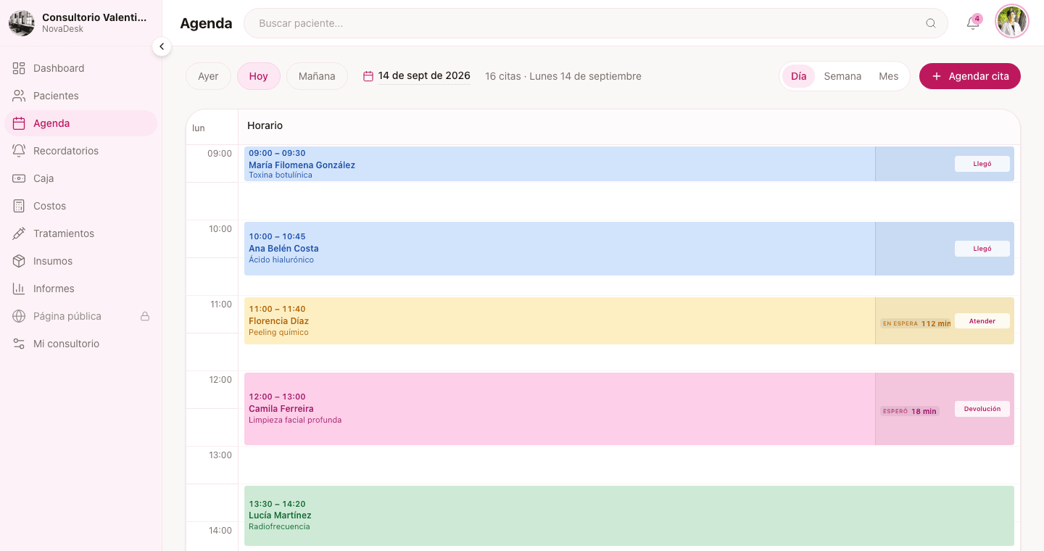This screenshot has height=551, width=1044.
Task: Click Devolución for Camila Ferreira
Action: point(982,409)
